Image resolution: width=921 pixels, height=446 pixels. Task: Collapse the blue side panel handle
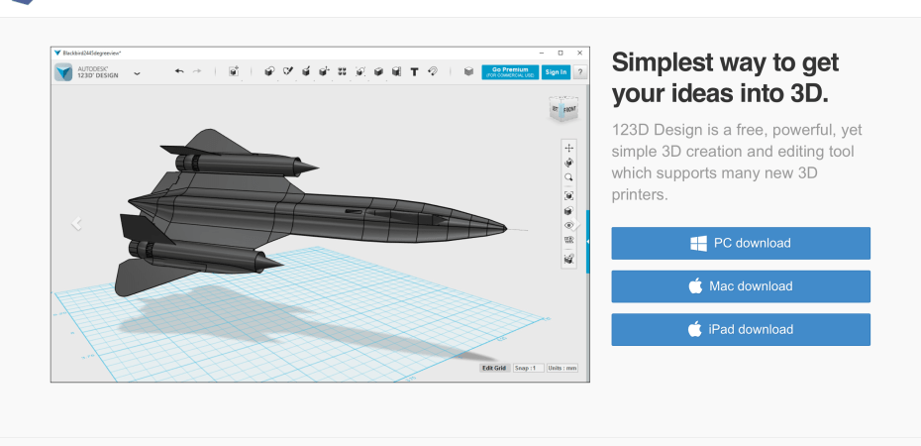pyautogui.click(x=588, y=241)
